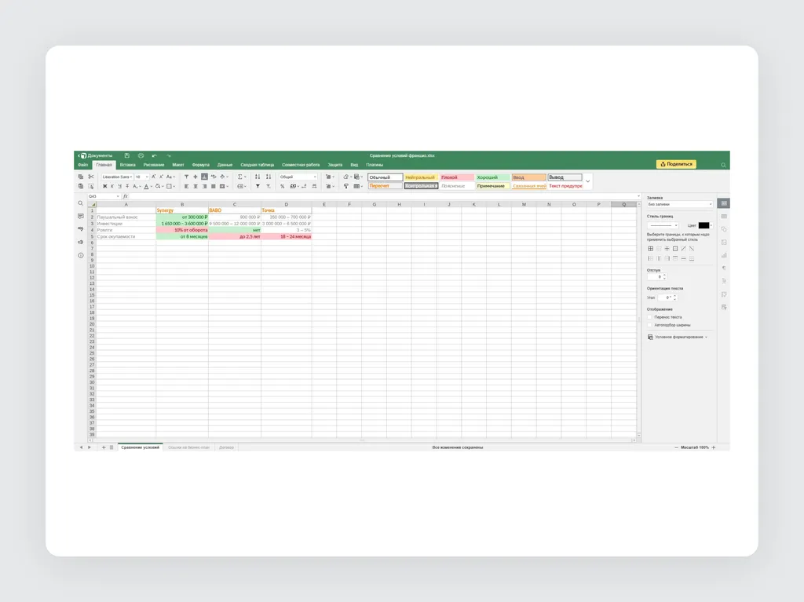Click the Filter funnel icon
This screenshot has height=602, width=804.
[258, 186]
